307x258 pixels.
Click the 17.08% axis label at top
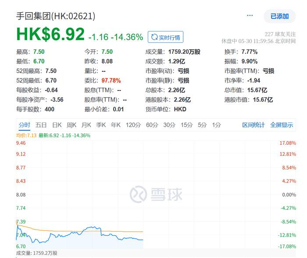288,143
